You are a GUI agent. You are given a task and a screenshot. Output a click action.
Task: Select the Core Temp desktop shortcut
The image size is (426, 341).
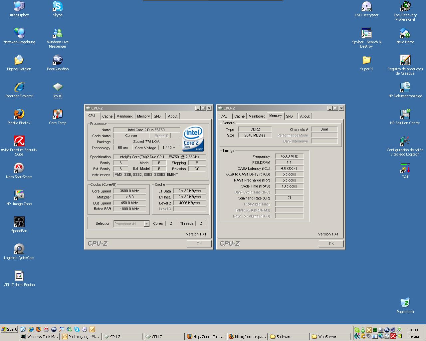[x=58, y=117]
